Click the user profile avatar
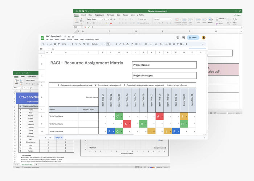 coord(204,38)
